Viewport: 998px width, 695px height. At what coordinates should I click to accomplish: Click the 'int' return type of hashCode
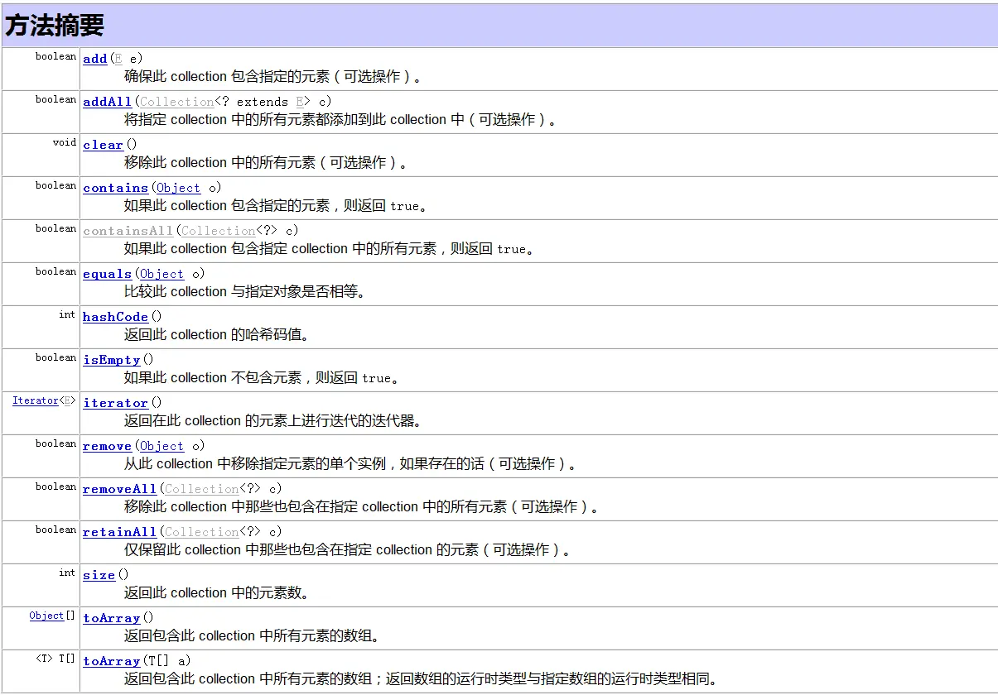click(x=68, y=314)
